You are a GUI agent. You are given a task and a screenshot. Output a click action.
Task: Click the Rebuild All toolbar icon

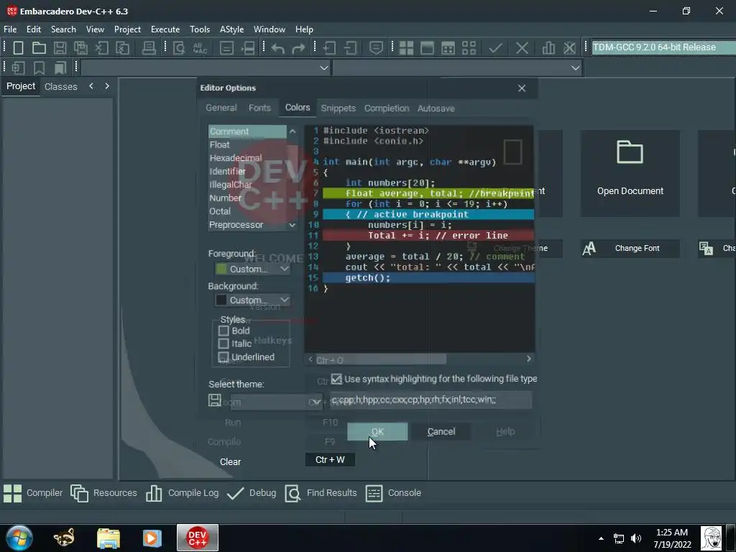[x=469, y=48]
